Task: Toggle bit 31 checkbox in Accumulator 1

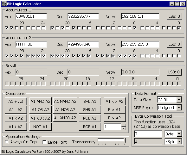Action: pyautogui.click(x=7, y=28)
